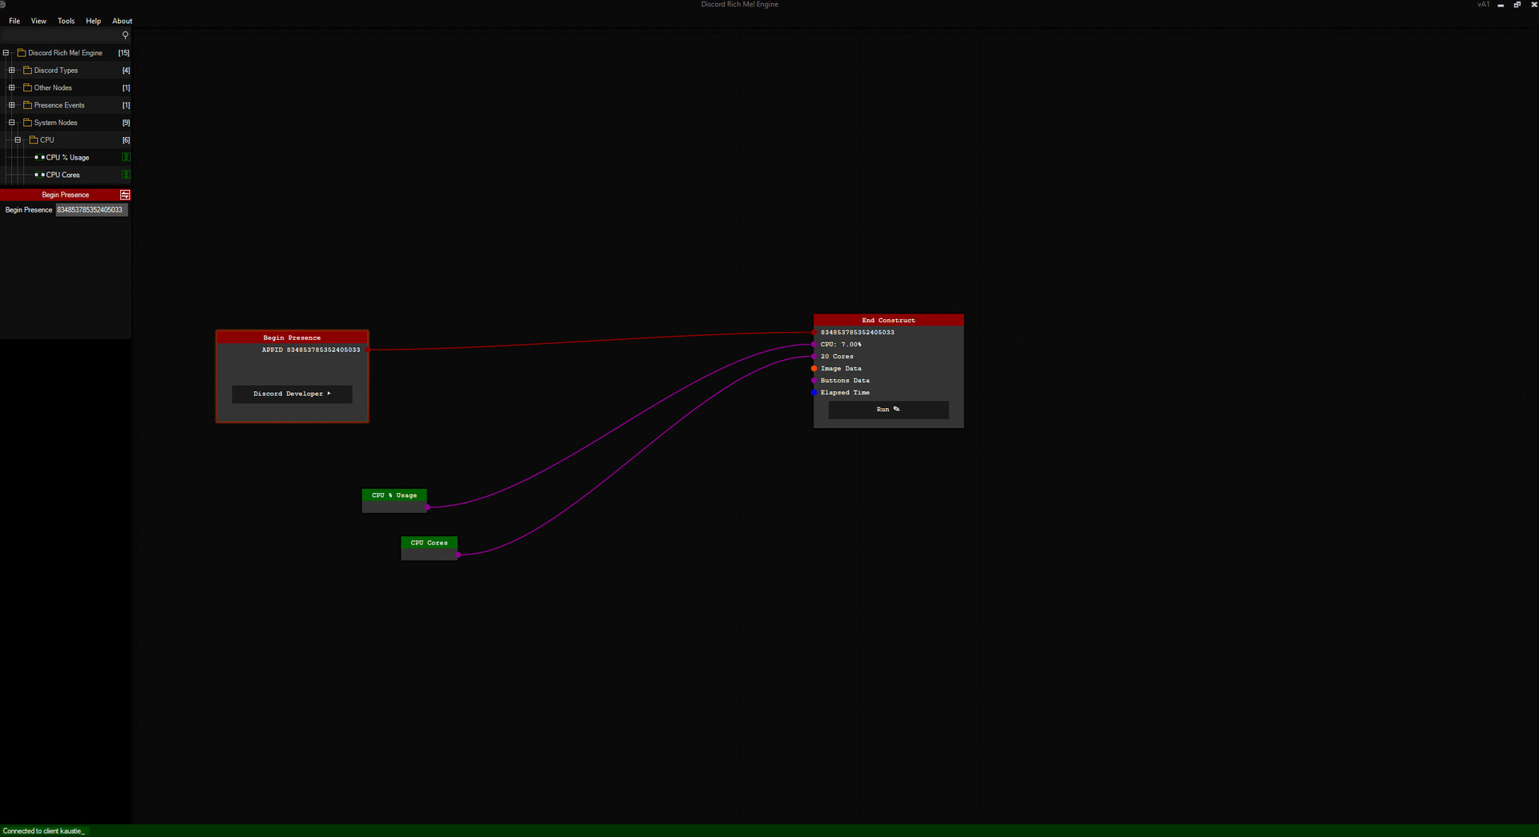The height and width of the screenshot is (837, 1539).
Task: Click the orange Image Data port on End Construct
Action: 814,369
